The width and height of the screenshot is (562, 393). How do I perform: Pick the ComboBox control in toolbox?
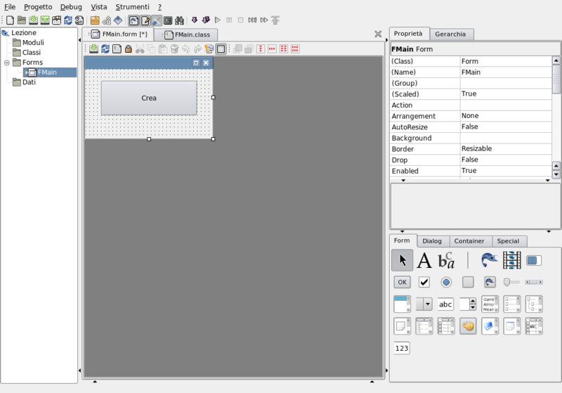pos(424,304)
